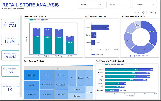
Task: Click the drill down arrow icon
Action: click(139, 12)
